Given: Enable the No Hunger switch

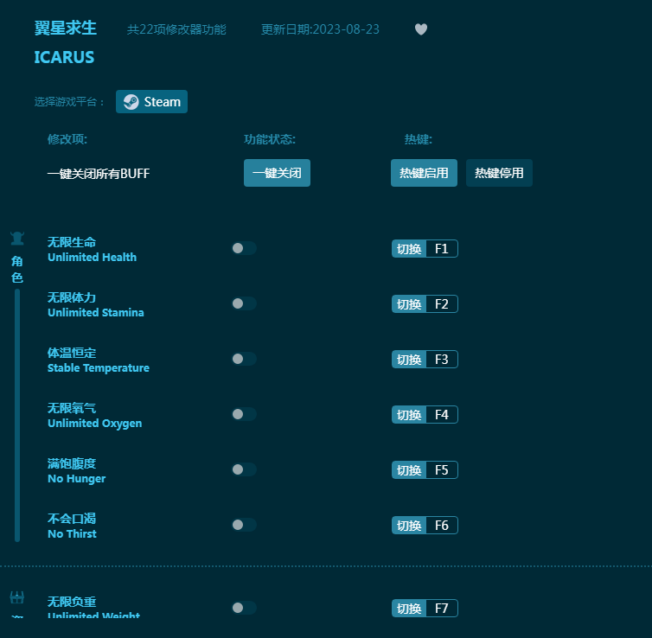Looking at the screenshot, I should 244,469.
